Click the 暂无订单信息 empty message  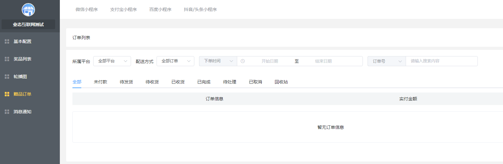[331, 127]
